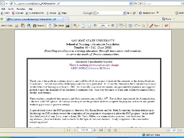The image size is (184, 138).
Task: Open the CASA favorites link
Action: [5, 13]
